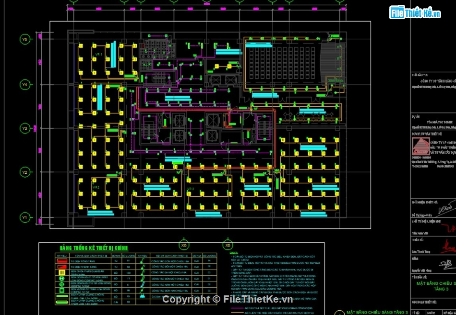The height and width of the screenshot is (315, 456).
Task: Click the purple nét dây chiếu sáng công cộng line swatch
Action: tap(236, 308)
